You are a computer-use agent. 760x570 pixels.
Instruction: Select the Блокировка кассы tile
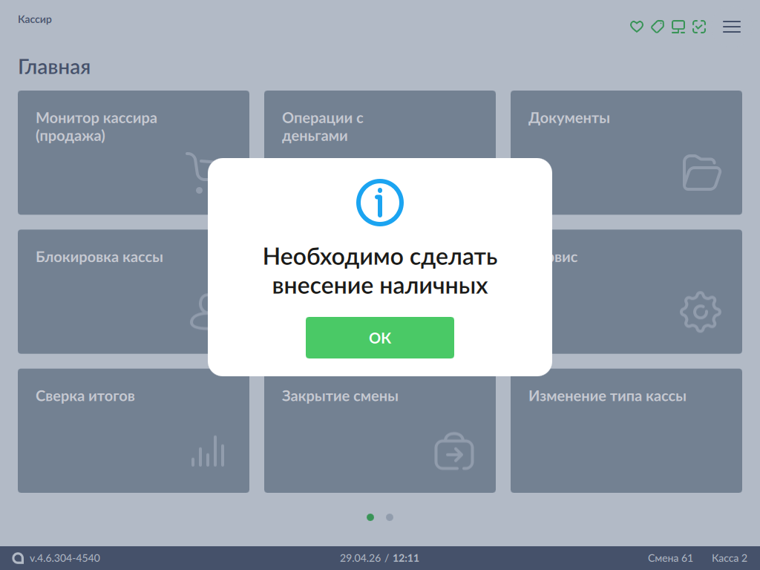click(x=113, y=291)
